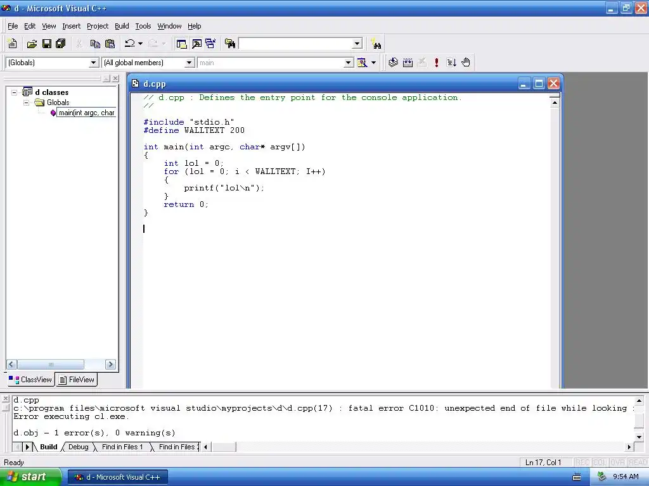Toggle the Output window icon
The height and width of the screenshot is (486, 649).
coord(196,44)
